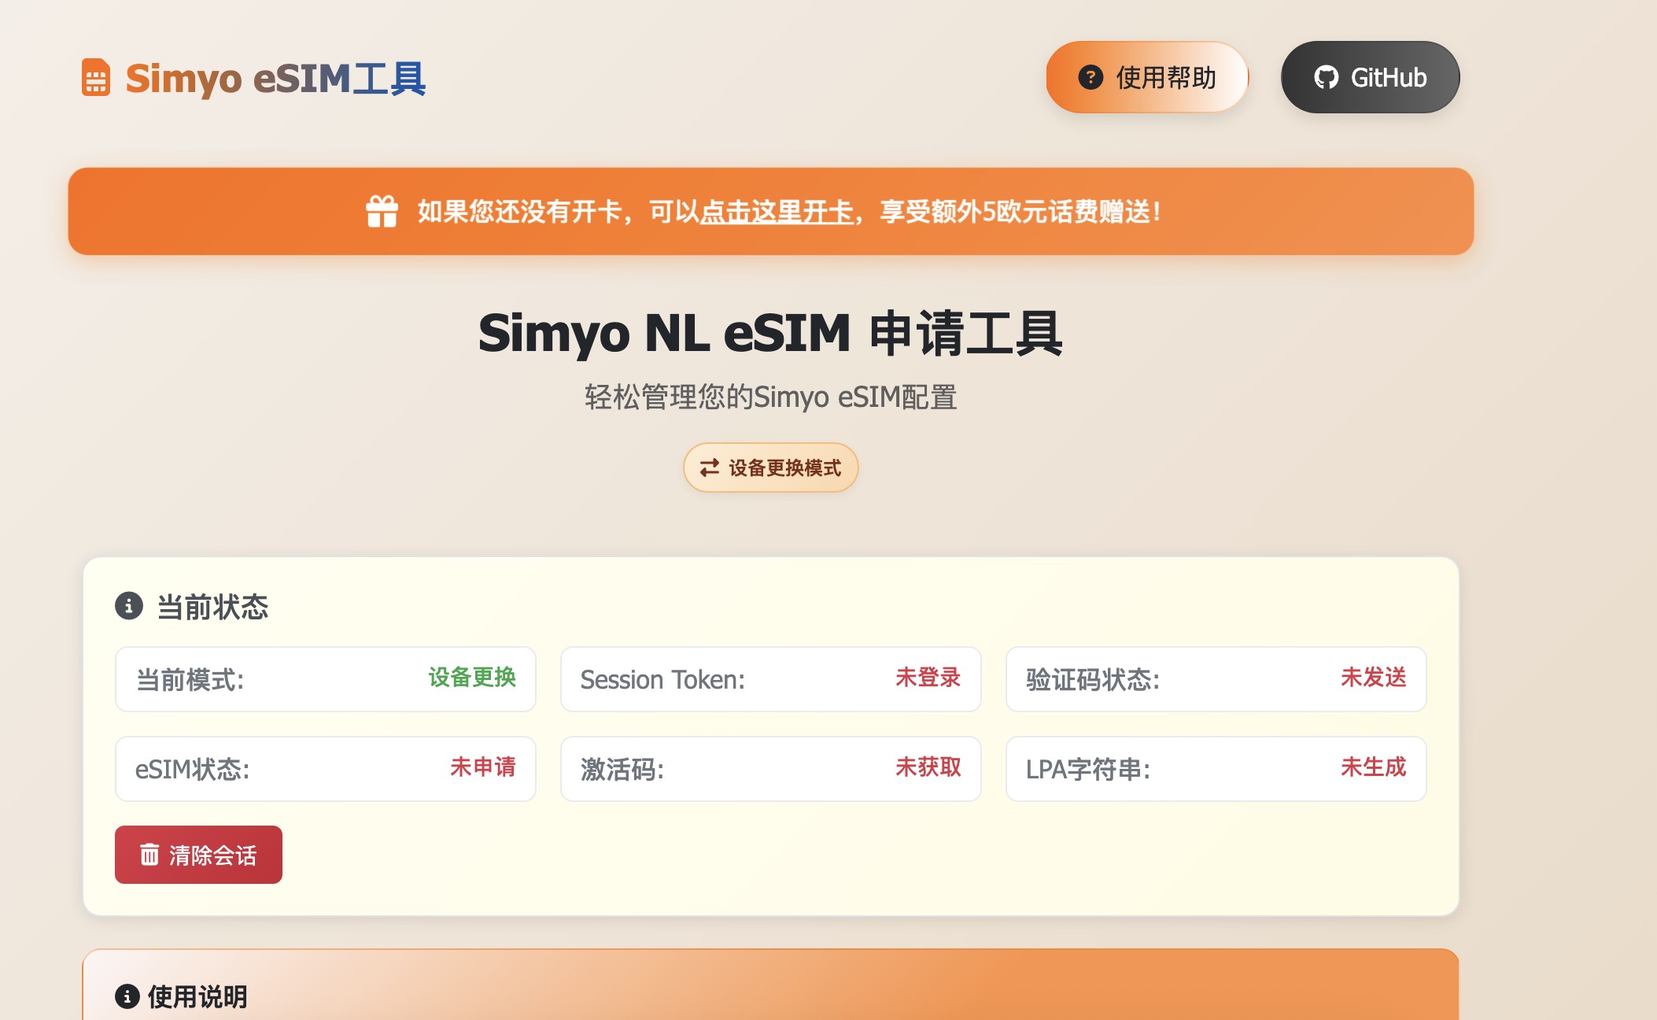
Task: Click the 激活码: label
Action: coord(622,769)
